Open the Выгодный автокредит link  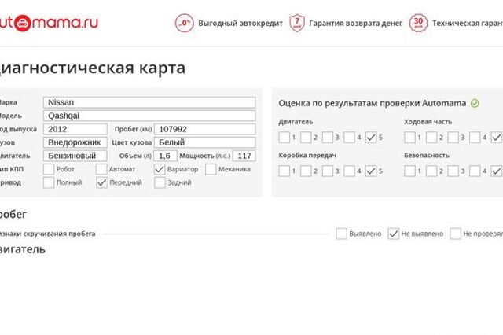(x=240, y=24)
